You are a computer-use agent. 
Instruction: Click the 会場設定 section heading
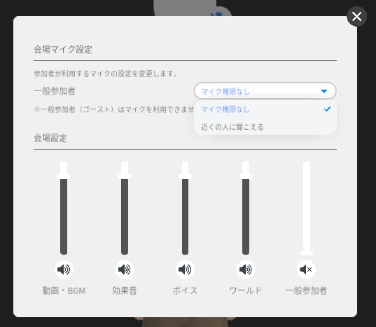click(50, 138)
